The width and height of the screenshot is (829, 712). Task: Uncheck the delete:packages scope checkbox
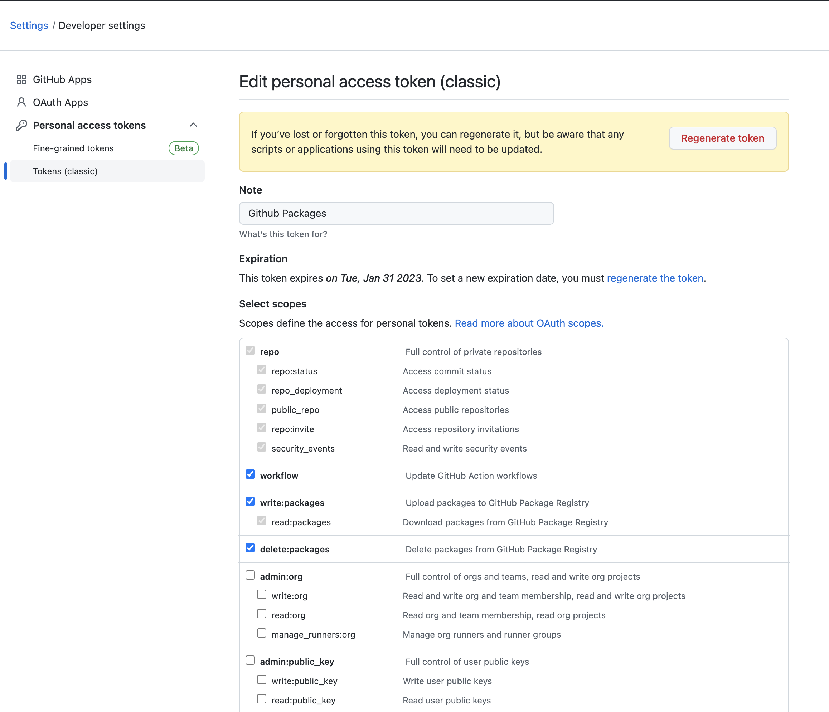pyautogui.click(x=250, y=548)
